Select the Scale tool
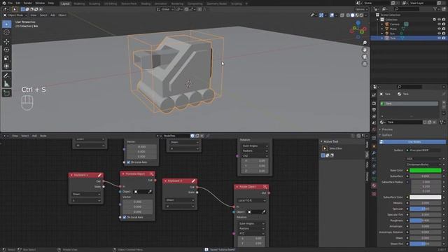This screenshot has width=448, height=252. (6, 58)
